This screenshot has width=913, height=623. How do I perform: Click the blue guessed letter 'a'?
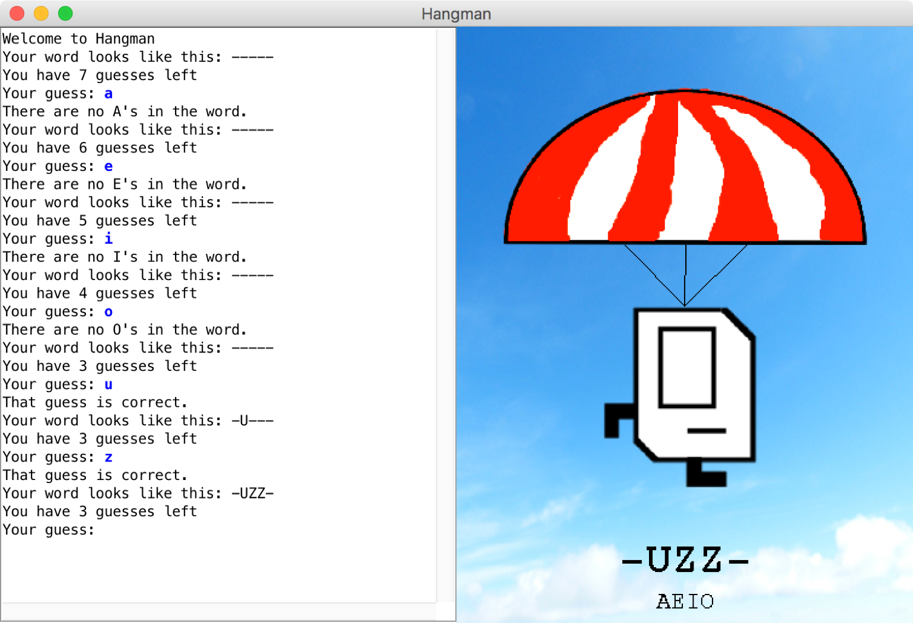[x=108, y=94]
